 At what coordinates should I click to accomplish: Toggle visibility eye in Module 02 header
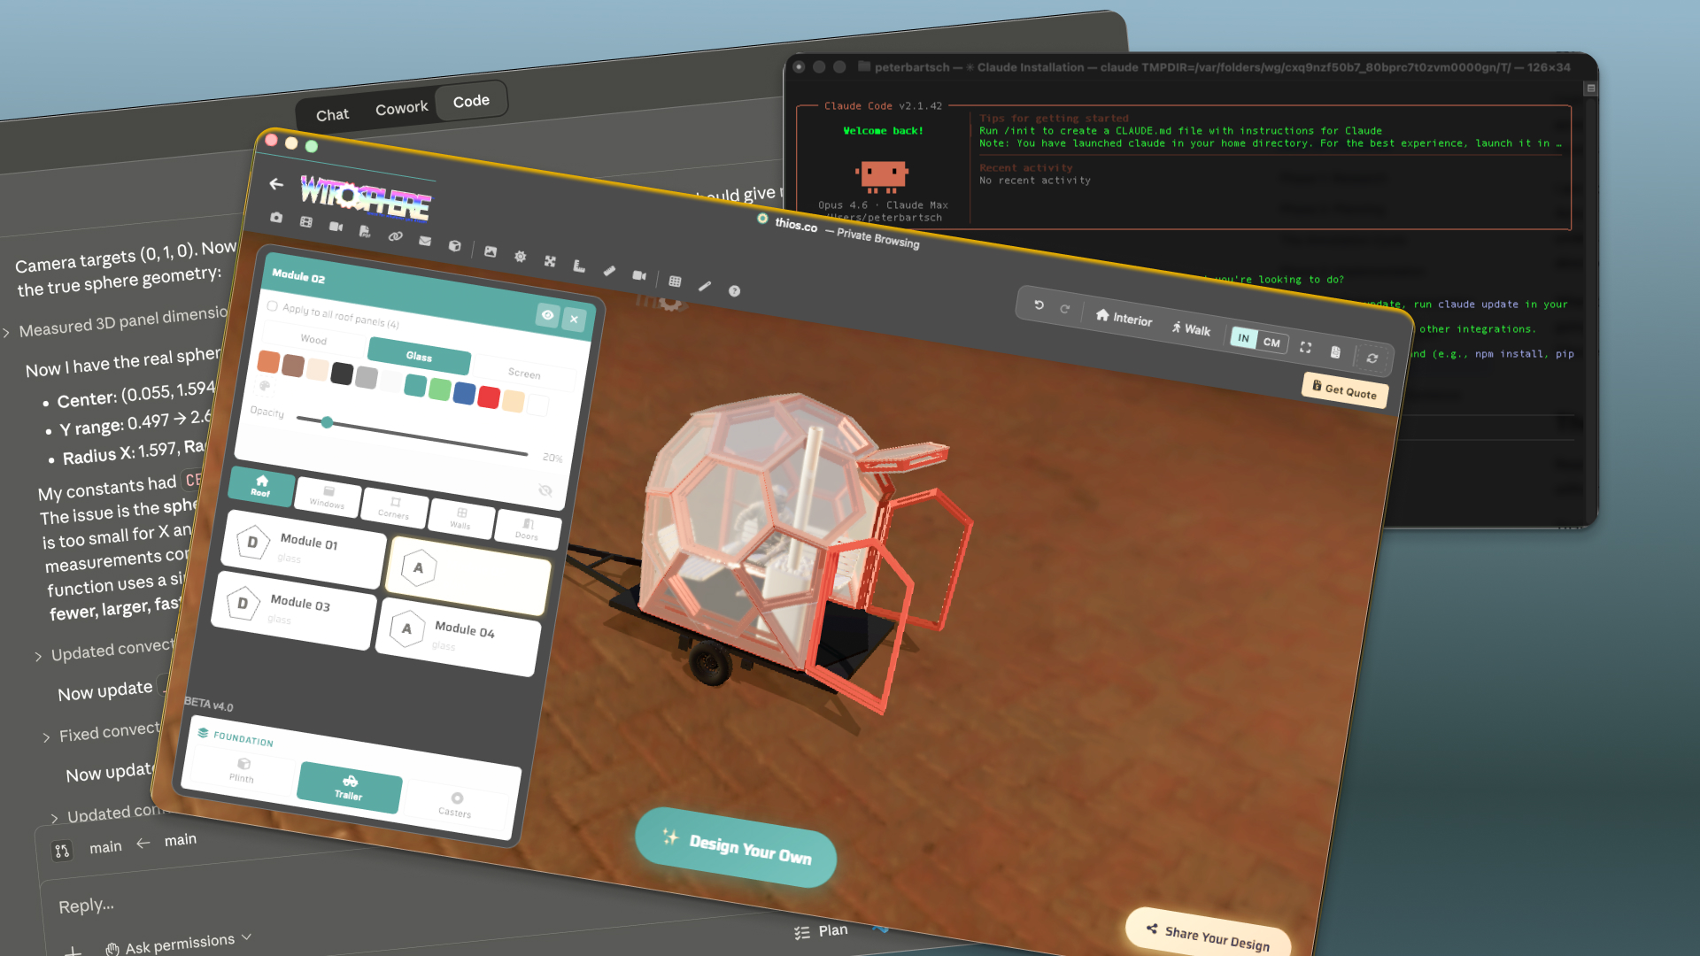[547, 316]
